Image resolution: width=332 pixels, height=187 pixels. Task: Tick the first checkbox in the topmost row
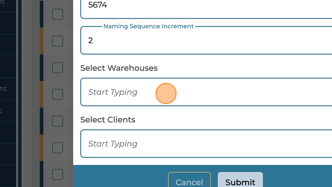(58, 14)
